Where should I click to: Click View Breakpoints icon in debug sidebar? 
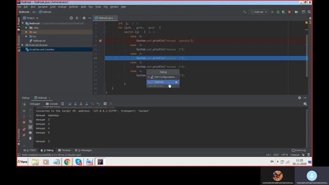click(x=24, y=129)
